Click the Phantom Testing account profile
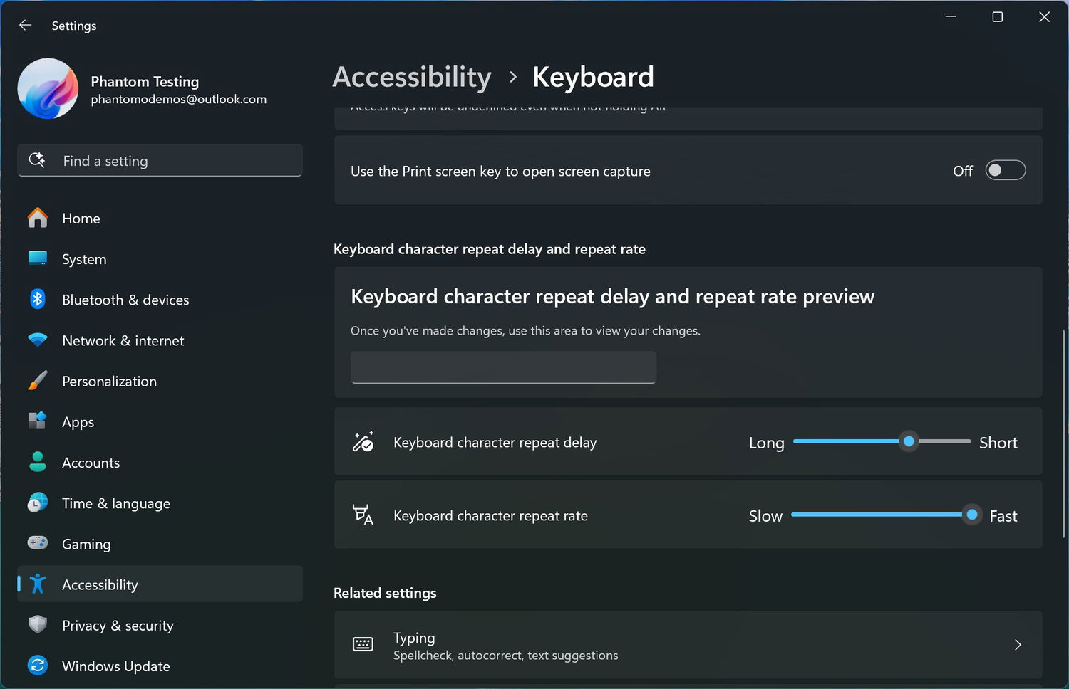The image size is (1069, 689). [x=143, y=90]
